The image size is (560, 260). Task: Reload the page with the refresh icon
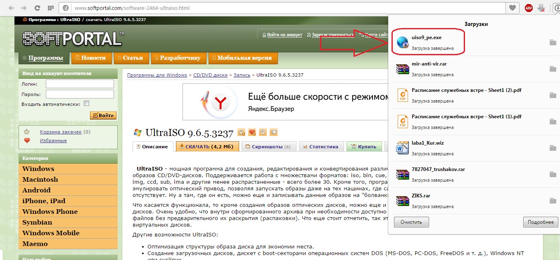pos(38,8)
